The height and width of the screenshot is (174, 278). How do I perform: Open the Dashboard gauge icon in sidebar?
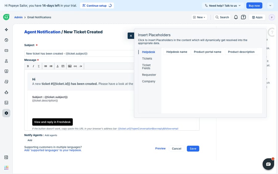pyautogui.click(x=6, y=40)
